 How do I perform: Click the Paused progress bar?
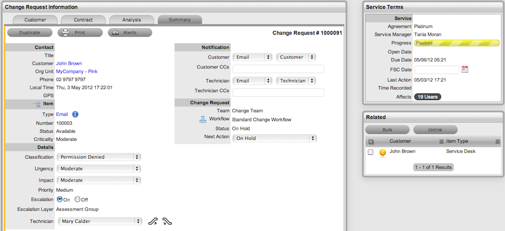(x=457, y=43)
